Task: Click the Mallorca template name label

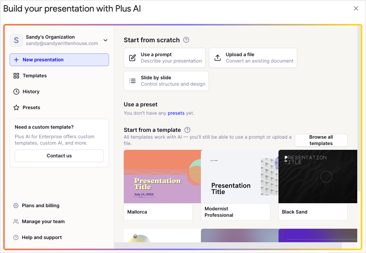Action: (137, 212)
